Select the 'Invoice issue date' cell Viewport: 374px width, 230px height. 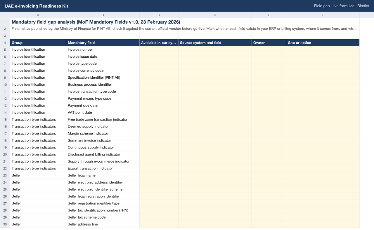[x=103, y=56]
